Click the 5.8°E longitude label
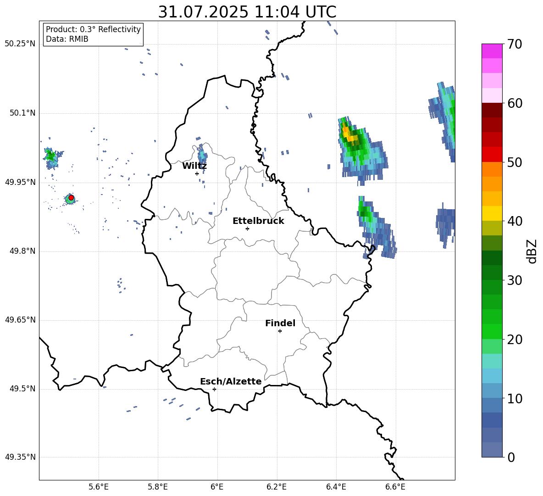Viewport: 543px width, 496px height. [158, 487]
